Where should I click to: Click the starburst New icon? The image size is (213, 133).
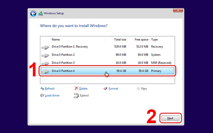pos(138,89)
